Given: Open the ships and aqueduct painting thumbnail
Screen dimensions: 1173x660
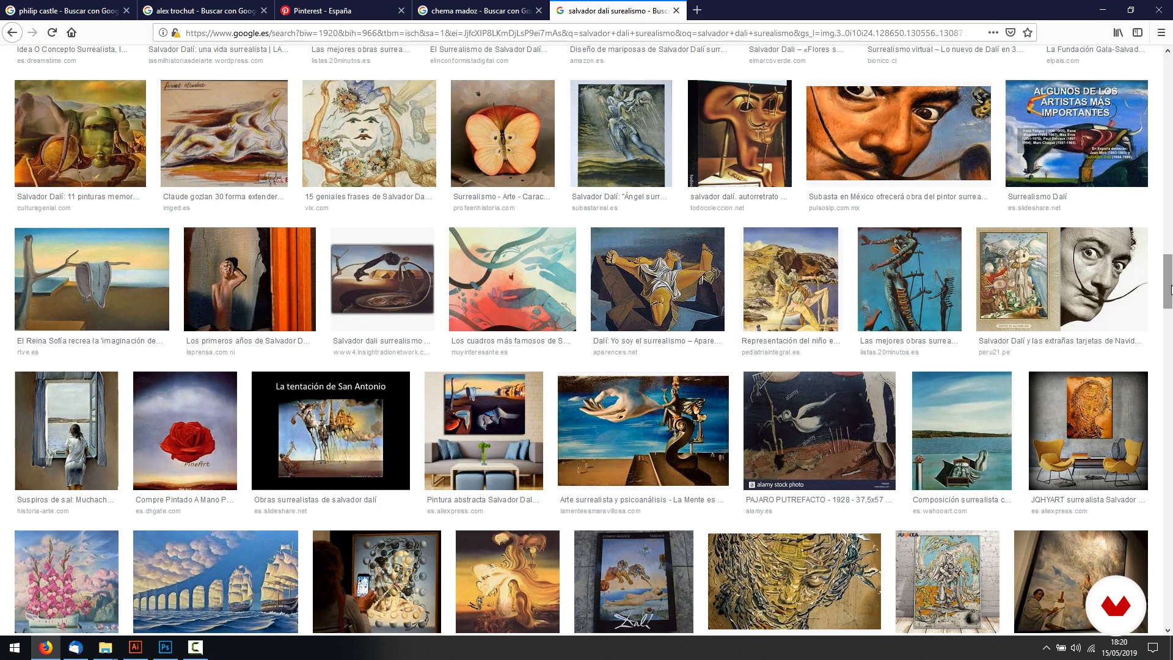Looking at the screenshot, I should pyautogui.click(x=216, y=582).
